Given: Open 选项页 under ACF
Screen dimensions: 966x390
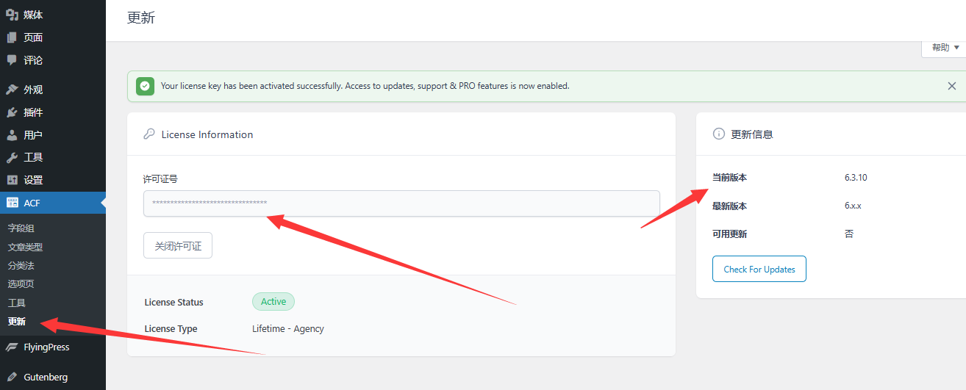Looking at the screenshot, I should pos(21,284).
